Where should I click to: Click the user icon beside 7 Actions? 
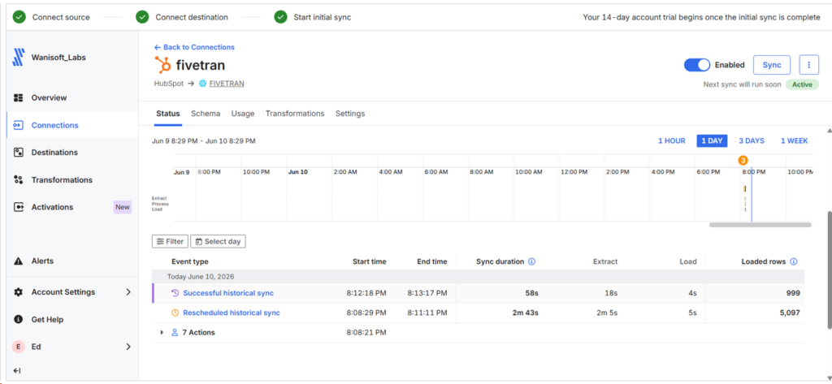tap(175, 333)
